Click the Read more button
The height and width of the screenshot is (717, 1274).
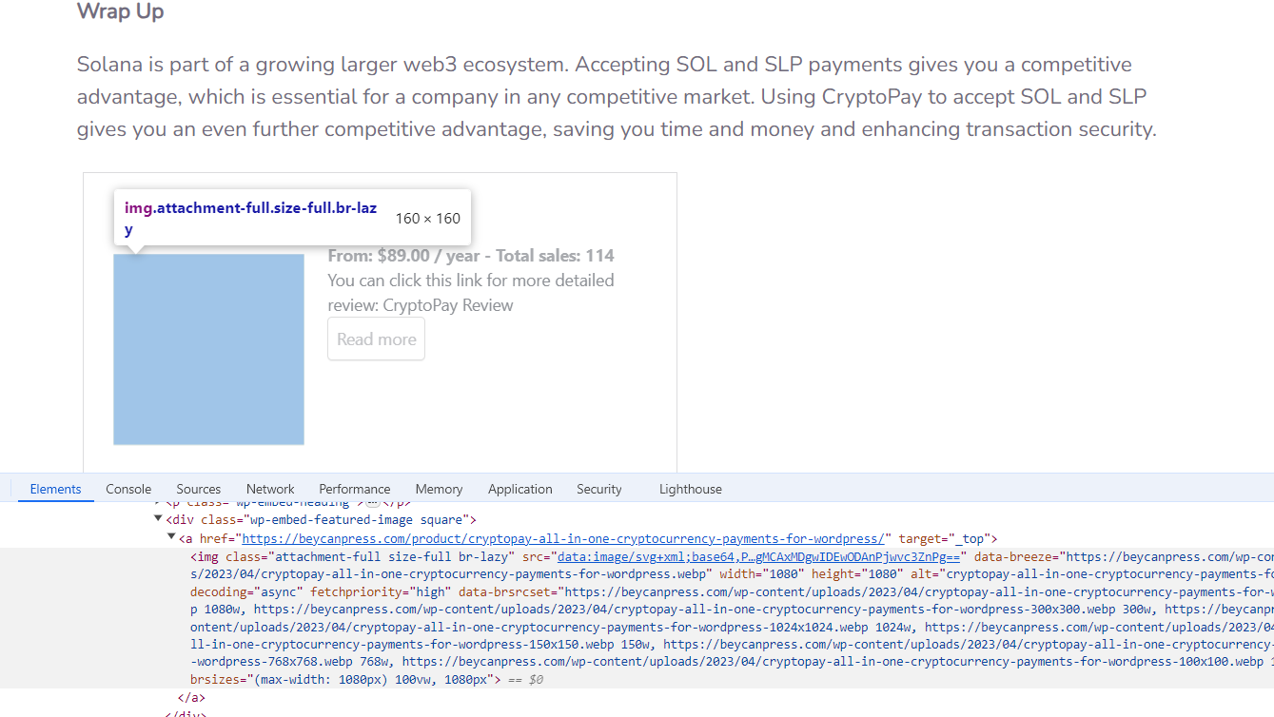tap(376, 339)
